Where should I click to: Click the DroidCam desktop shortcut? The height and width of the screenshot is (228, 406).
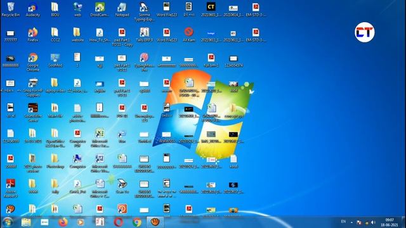pyautogui.click(x=100, y=9)
